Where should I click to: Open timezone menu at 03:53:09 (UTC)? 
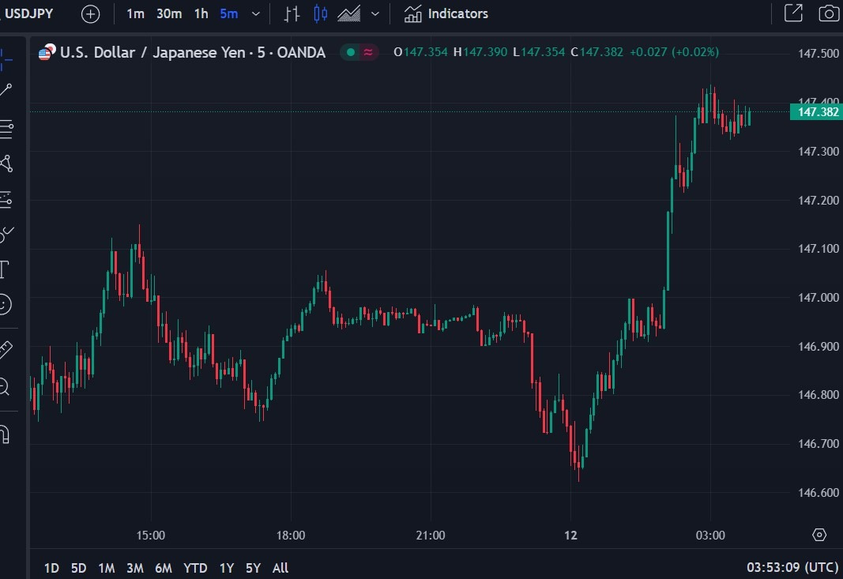(x=793, y=567)
